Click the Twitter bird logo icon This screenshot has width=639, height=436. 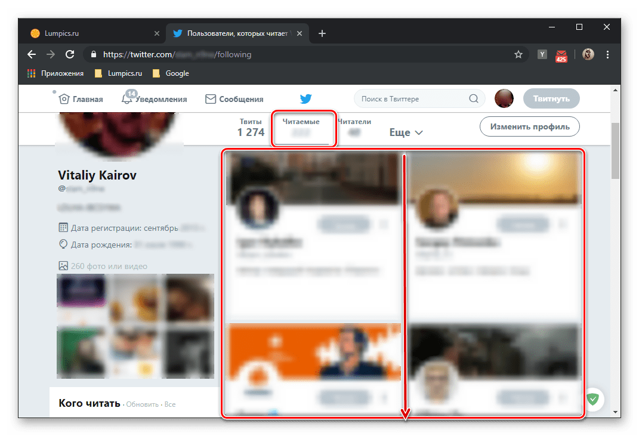click(305, 99)
